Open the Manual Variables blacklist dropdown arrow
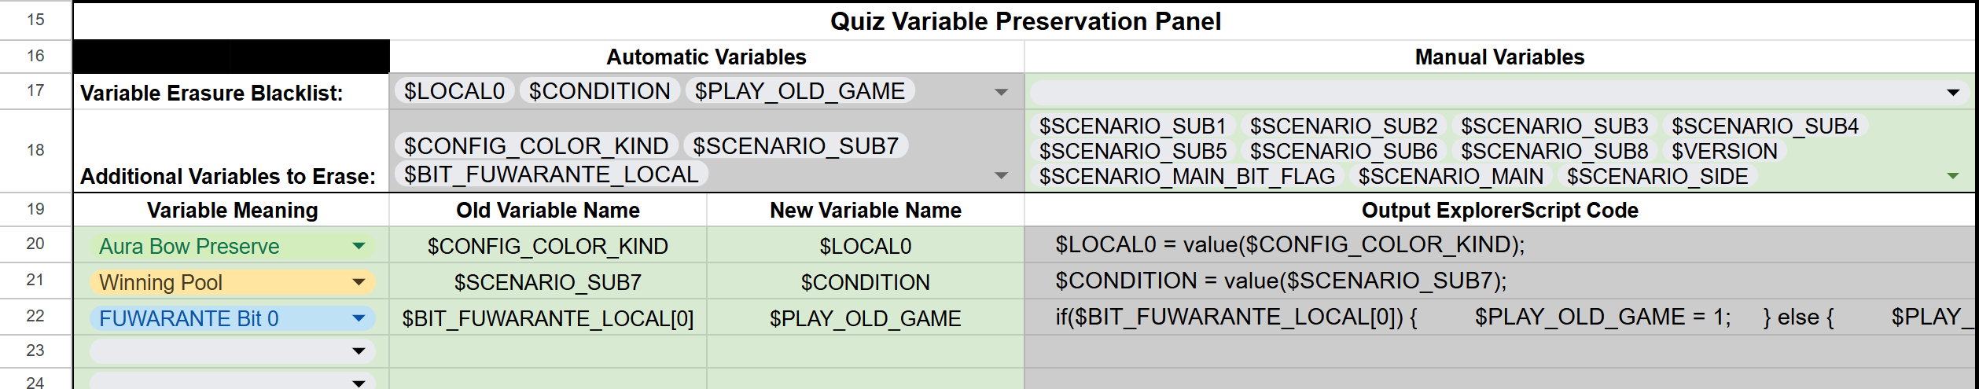This screenshot has width=1979, height=389. click(1953, 93)
